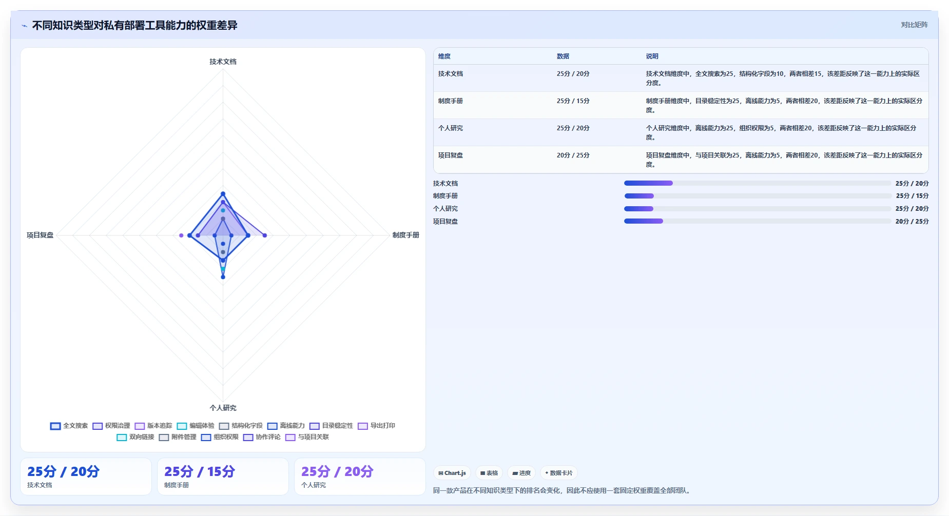
Task: Click the 项目复盘 progress bar
Action: [x=758, y=221]
